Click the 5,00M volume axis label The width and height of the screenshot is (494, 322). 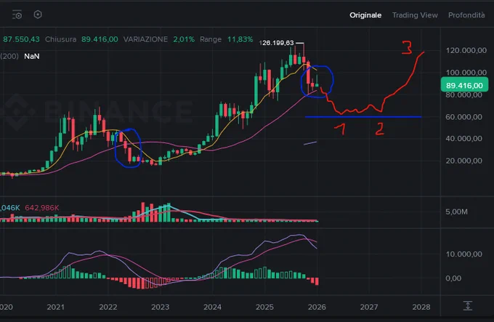[x=456, y=212]
